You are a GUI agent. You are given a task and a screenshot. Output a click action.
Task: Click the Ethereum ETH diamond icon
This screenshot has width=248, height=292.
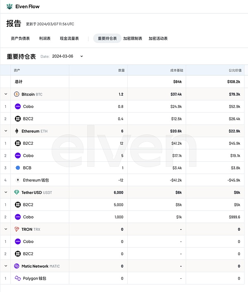[x=17, y=131]
